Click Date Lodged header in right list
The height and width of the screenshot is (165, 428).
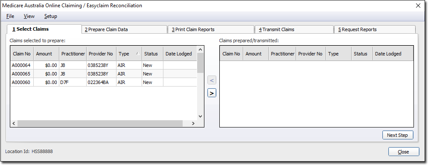coord(393,54)
